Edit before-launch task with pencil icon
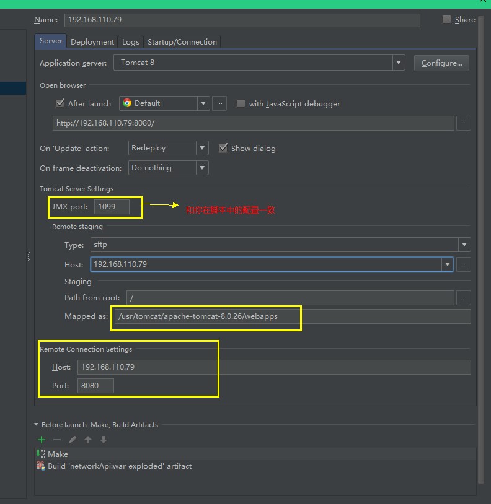Viewport: 491px width, 504px height. point(73,440)
